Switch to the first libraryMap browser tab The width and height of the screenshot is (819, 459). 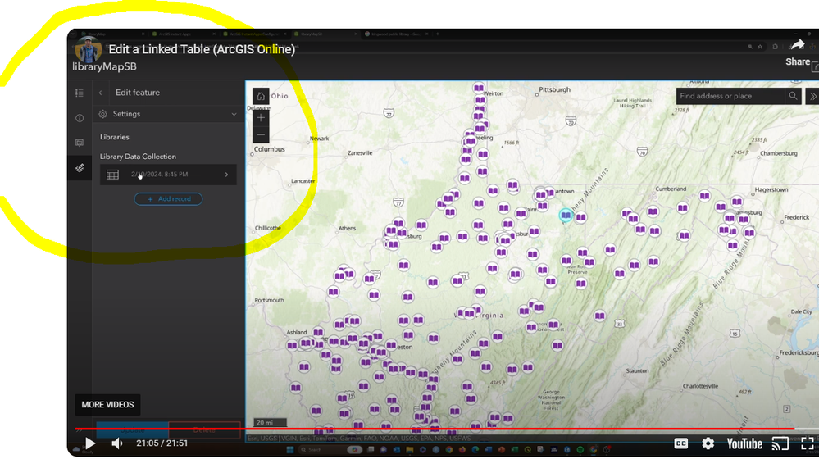pyautogui.click(x=112, y=34)
